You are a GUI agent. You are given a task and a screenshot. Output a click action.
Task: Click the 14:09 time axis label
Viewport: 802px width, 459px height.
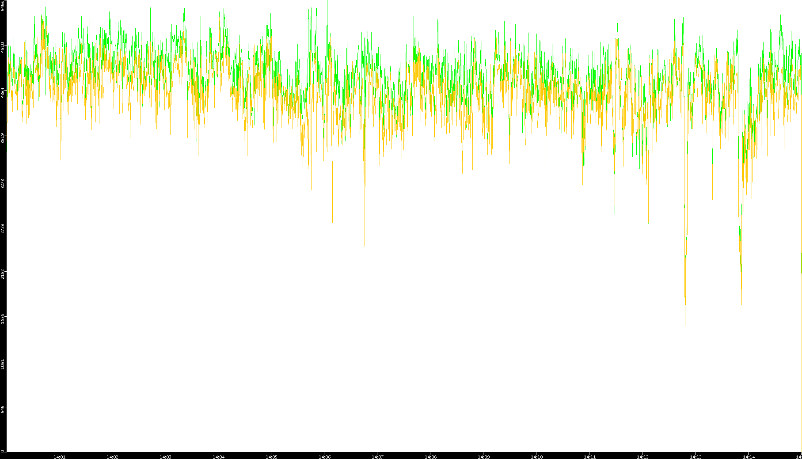483,457
